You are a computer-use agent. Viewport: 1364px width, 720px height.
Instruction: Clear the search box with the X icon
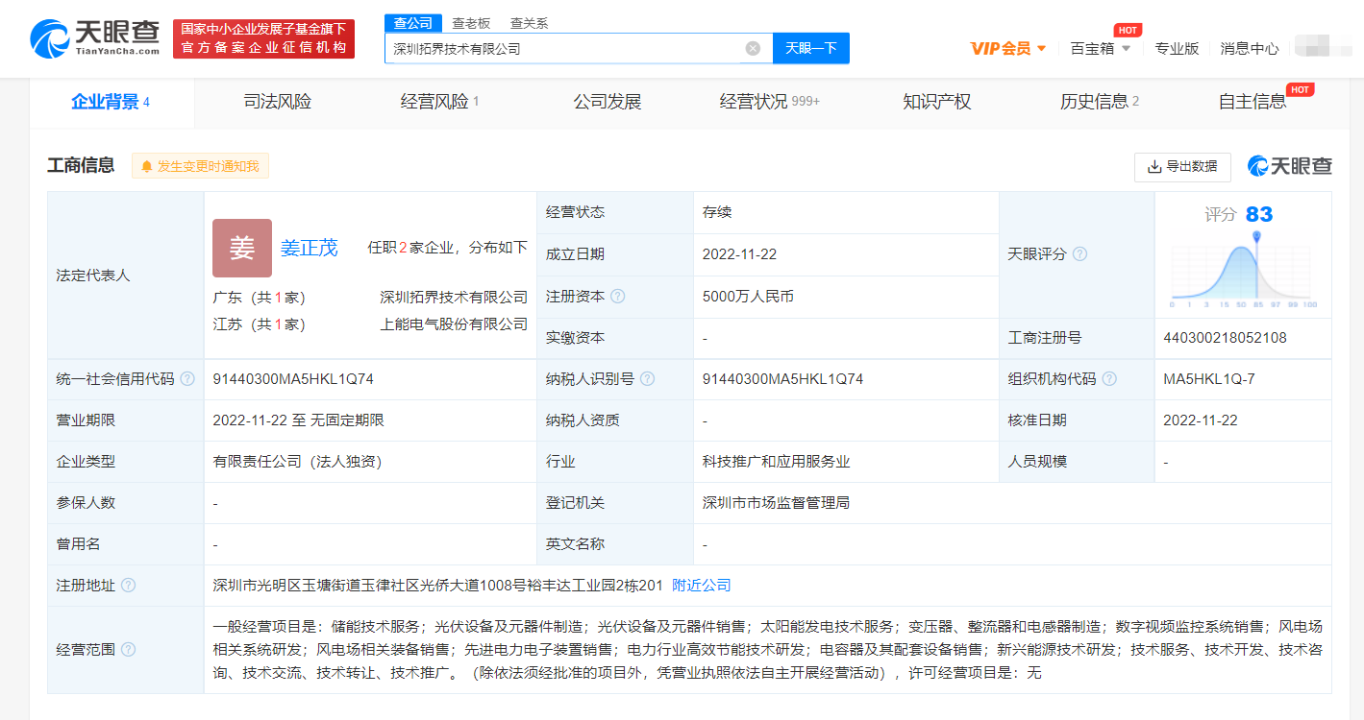[x=753, y=48]
